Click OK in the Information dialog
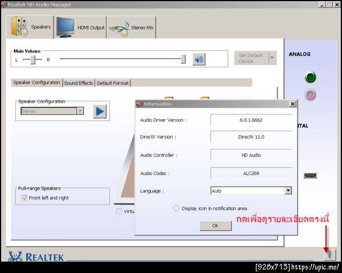This screenshot has width=342, height=273. pos(215,226)
